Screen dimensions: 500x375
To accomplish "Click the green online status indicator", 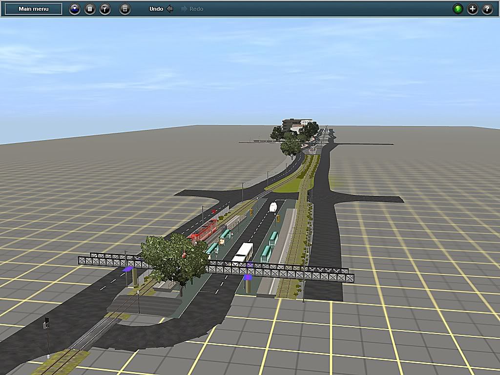I will click(458, 9).
